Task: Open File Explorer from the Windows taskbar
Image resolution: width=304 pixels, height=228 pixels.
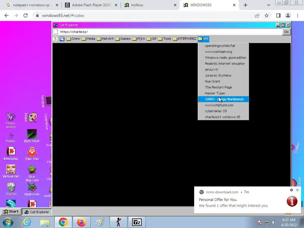Action: [x=45, y=222]
